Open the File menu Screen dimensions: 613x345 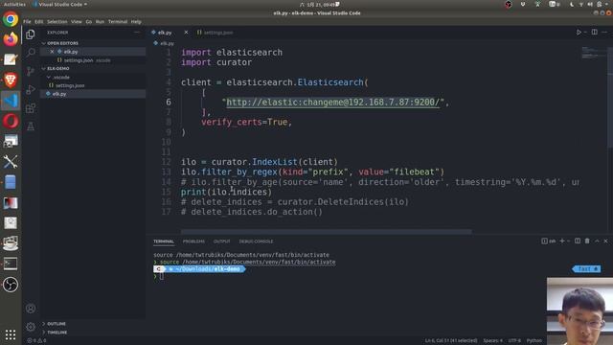pyautogui.click(x=27, y=21)
